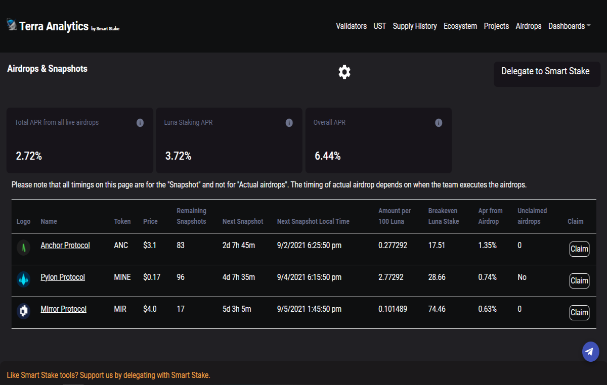The height and width of the screenshot is (385, 607).
Task: Click the Terra Analytics logo icon
Action: click(x=12, y=25)
